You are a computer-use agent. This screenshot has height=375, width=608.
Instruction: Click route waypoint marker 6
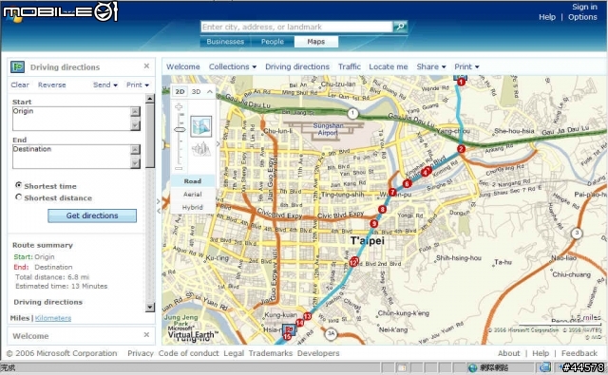click(x=407, y=183)
